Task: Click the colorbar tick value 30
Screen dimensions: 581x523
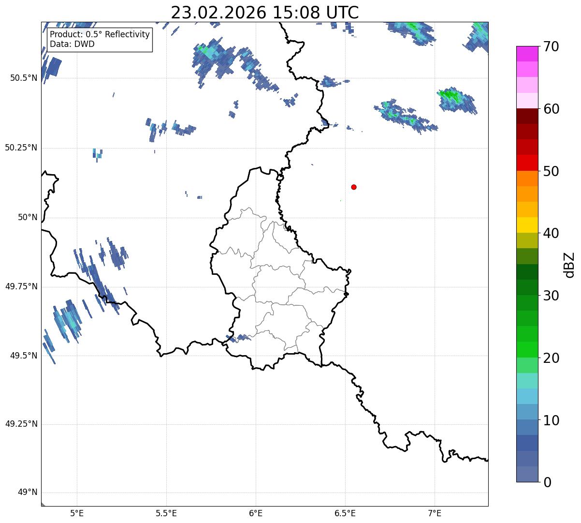Action: point(551,296)
